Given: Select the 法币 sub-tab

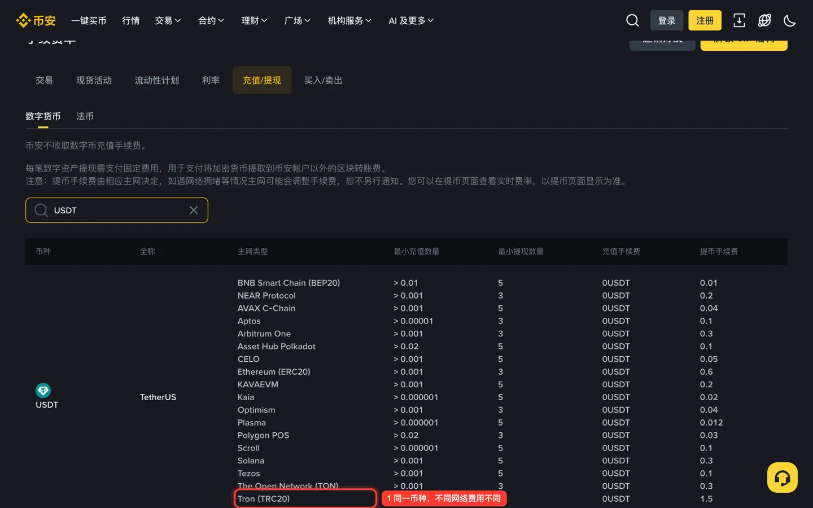Looking at the screenshot, I should (85, 116).
